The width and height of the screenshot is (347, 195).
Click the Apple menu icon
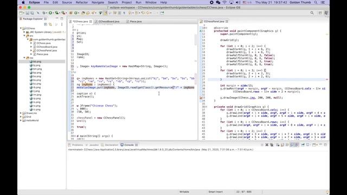pyautogui.click(x=23, y=2)
